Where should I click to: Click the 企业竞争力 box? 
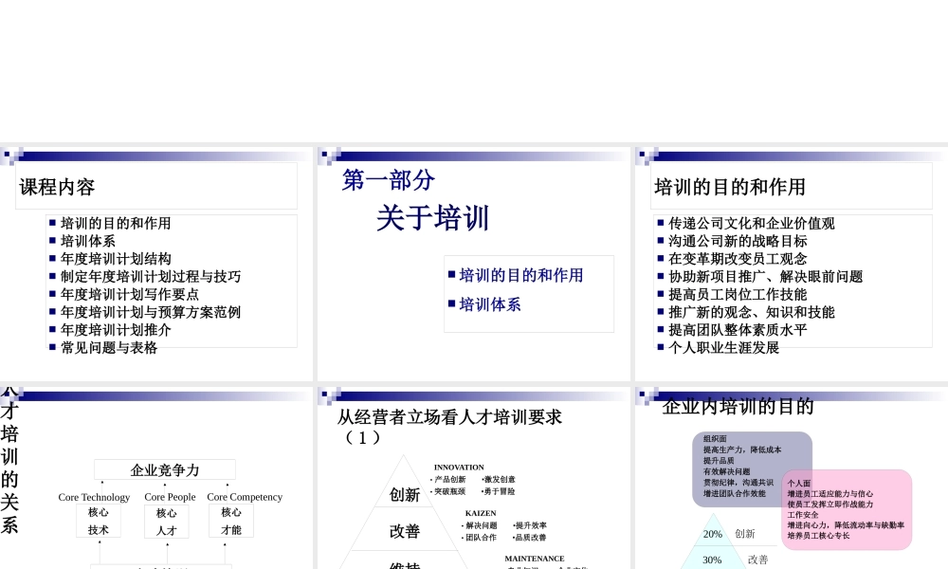pos(165,469)
